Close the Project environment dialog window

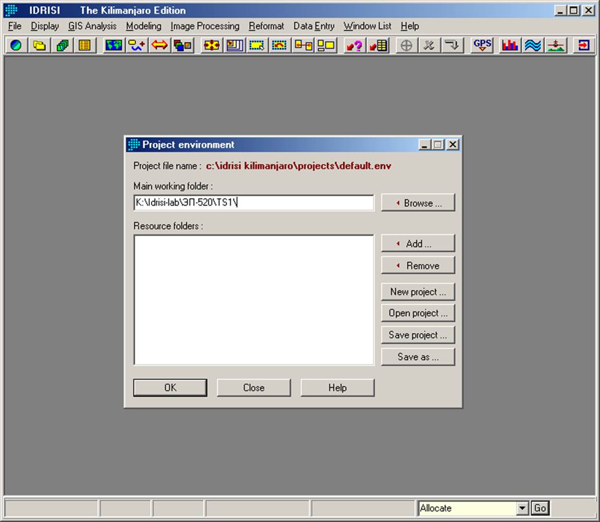point(452,145)
